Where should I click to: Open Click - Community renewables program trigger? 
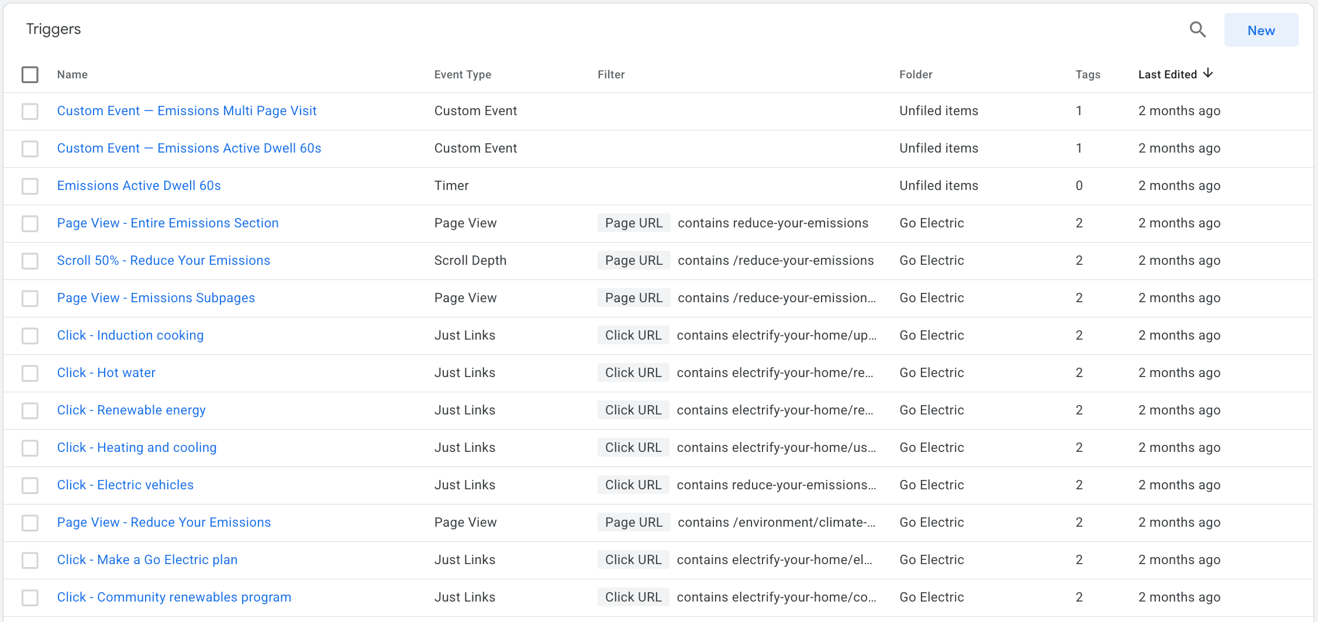(174, 597)
